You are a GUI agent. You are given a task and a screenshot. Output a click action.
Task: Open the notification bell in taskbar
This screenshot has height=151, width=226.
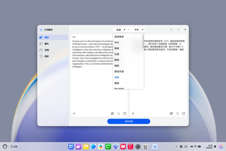(215, 147)
